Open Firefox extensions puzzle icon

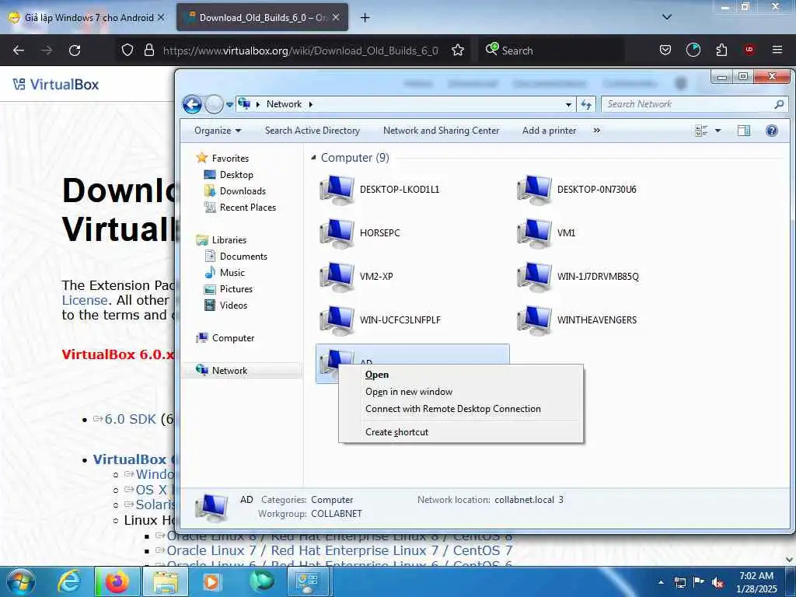tap(721, 50)
